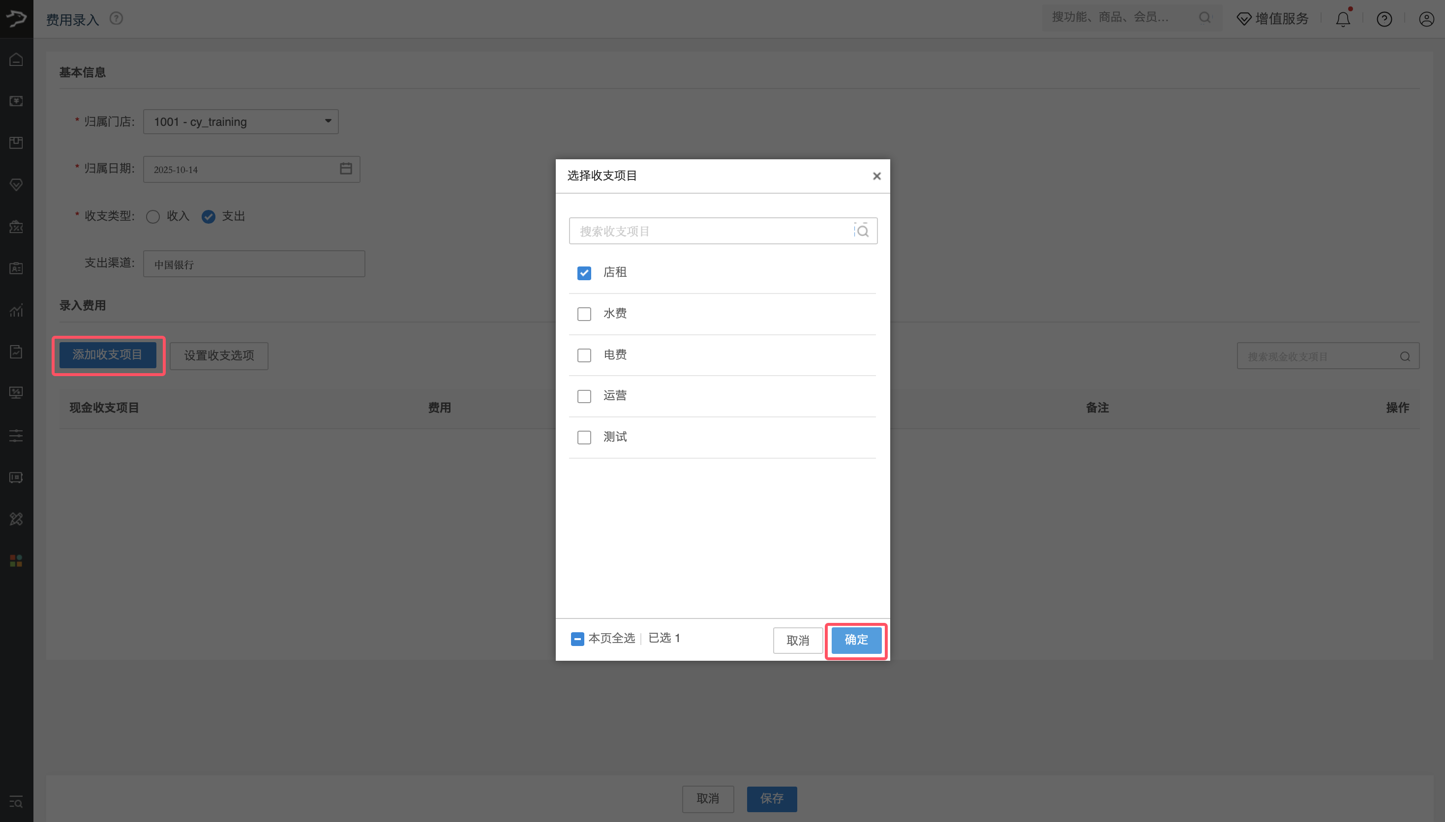Open the user account avatar icon
1445x822 pixels.
(1425, 19)
